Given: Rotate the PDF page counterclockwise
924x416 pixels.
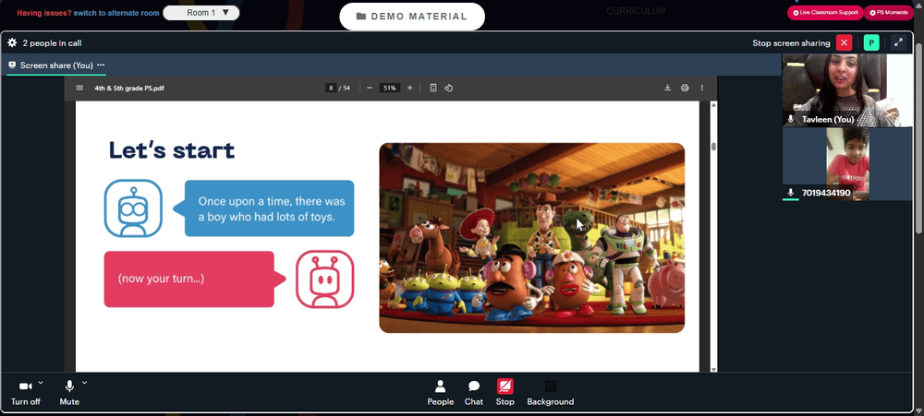Looking at the screenshot, I should (x=448, y=89).
